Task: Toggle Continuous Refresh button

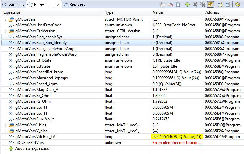Action: point(210,4)
